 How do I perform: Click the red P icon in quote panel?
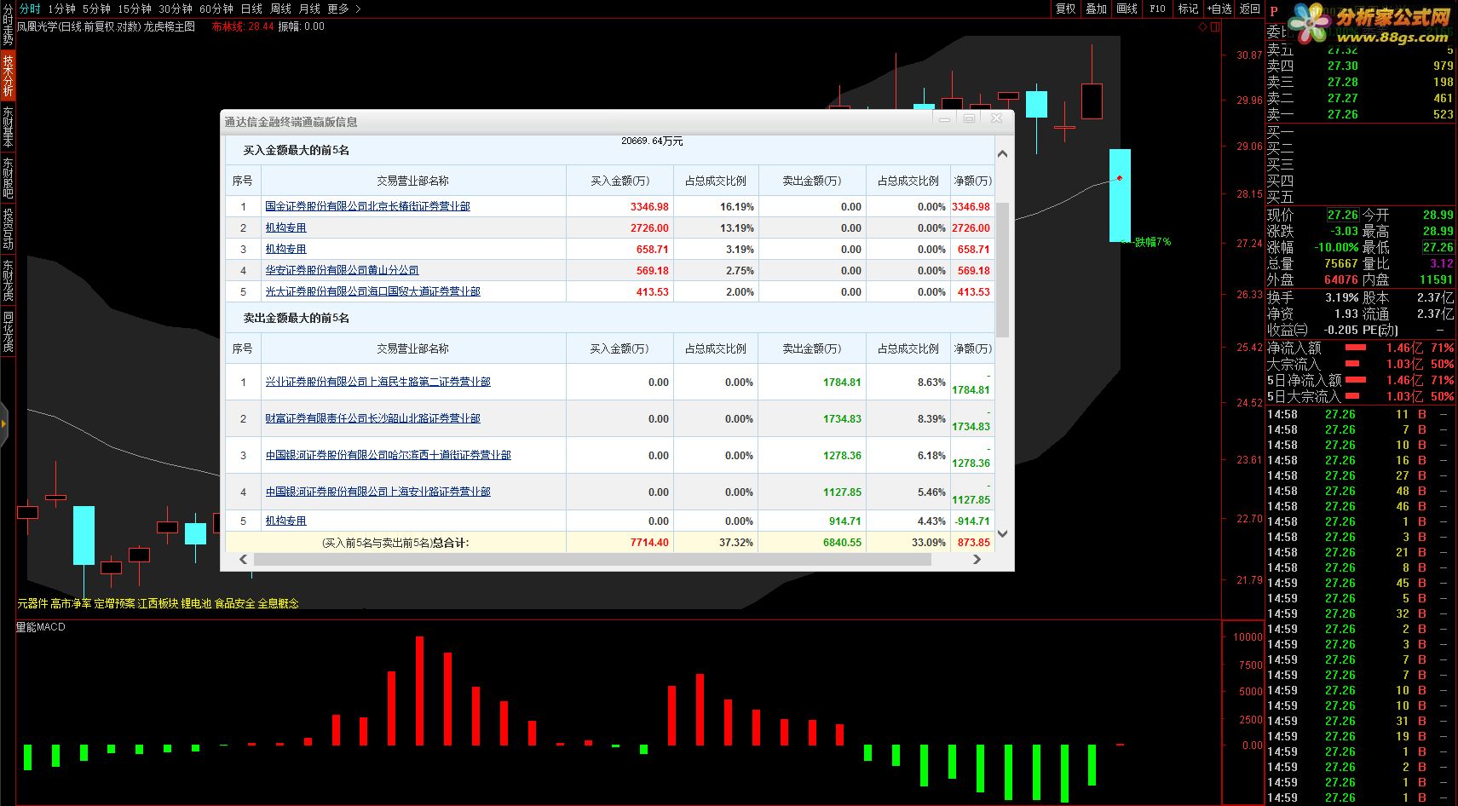[1274, 12]
